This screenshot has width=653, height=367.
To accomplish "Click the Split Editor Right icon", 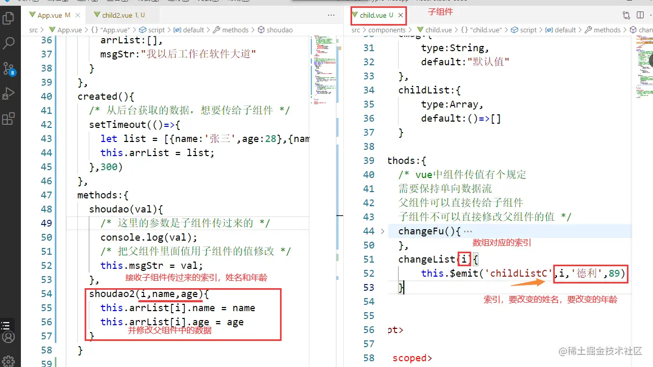I will pos(640,15).
